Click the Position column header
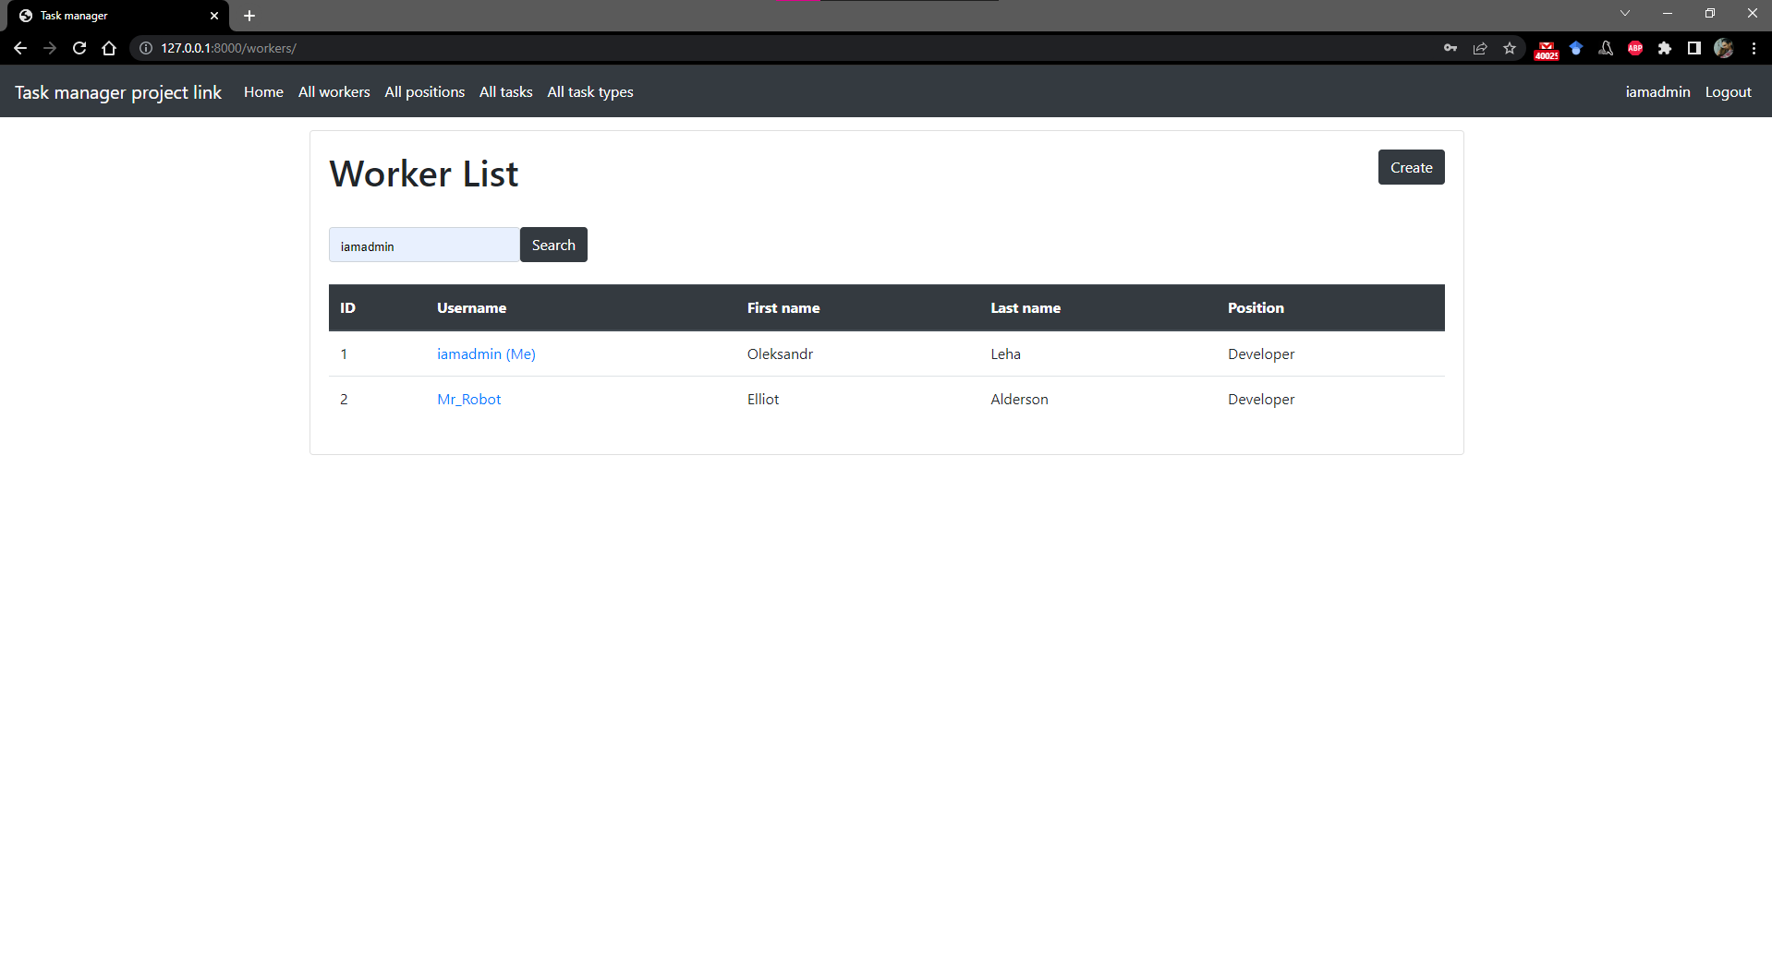The image size is (1772, 959). click(x=1256, y=308)
